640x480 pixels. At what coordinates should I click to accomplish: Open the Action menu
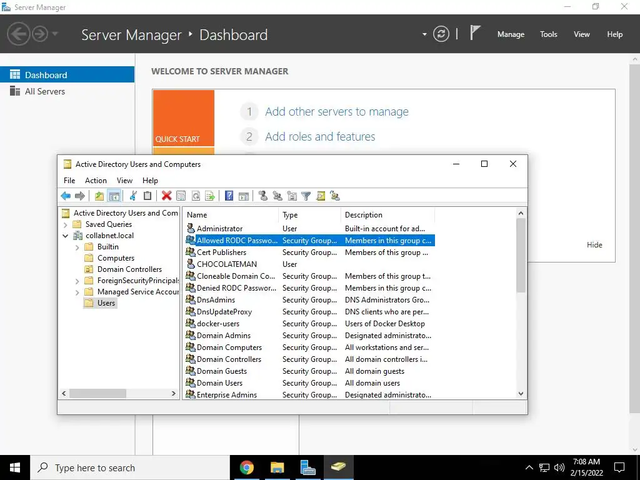[96, 181]
